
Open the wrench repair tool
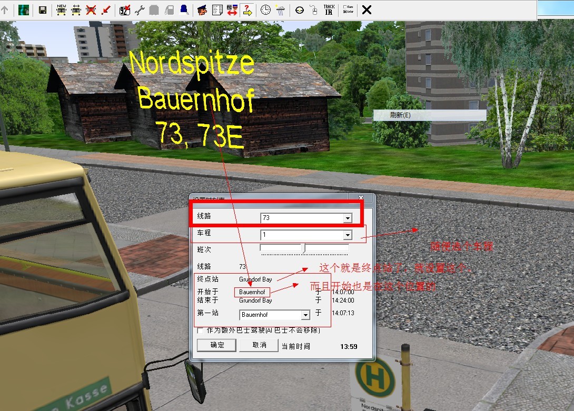(x=140, y=10)
